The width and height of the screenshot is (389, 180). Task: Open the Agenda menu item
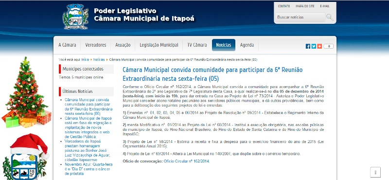point(247,45)
